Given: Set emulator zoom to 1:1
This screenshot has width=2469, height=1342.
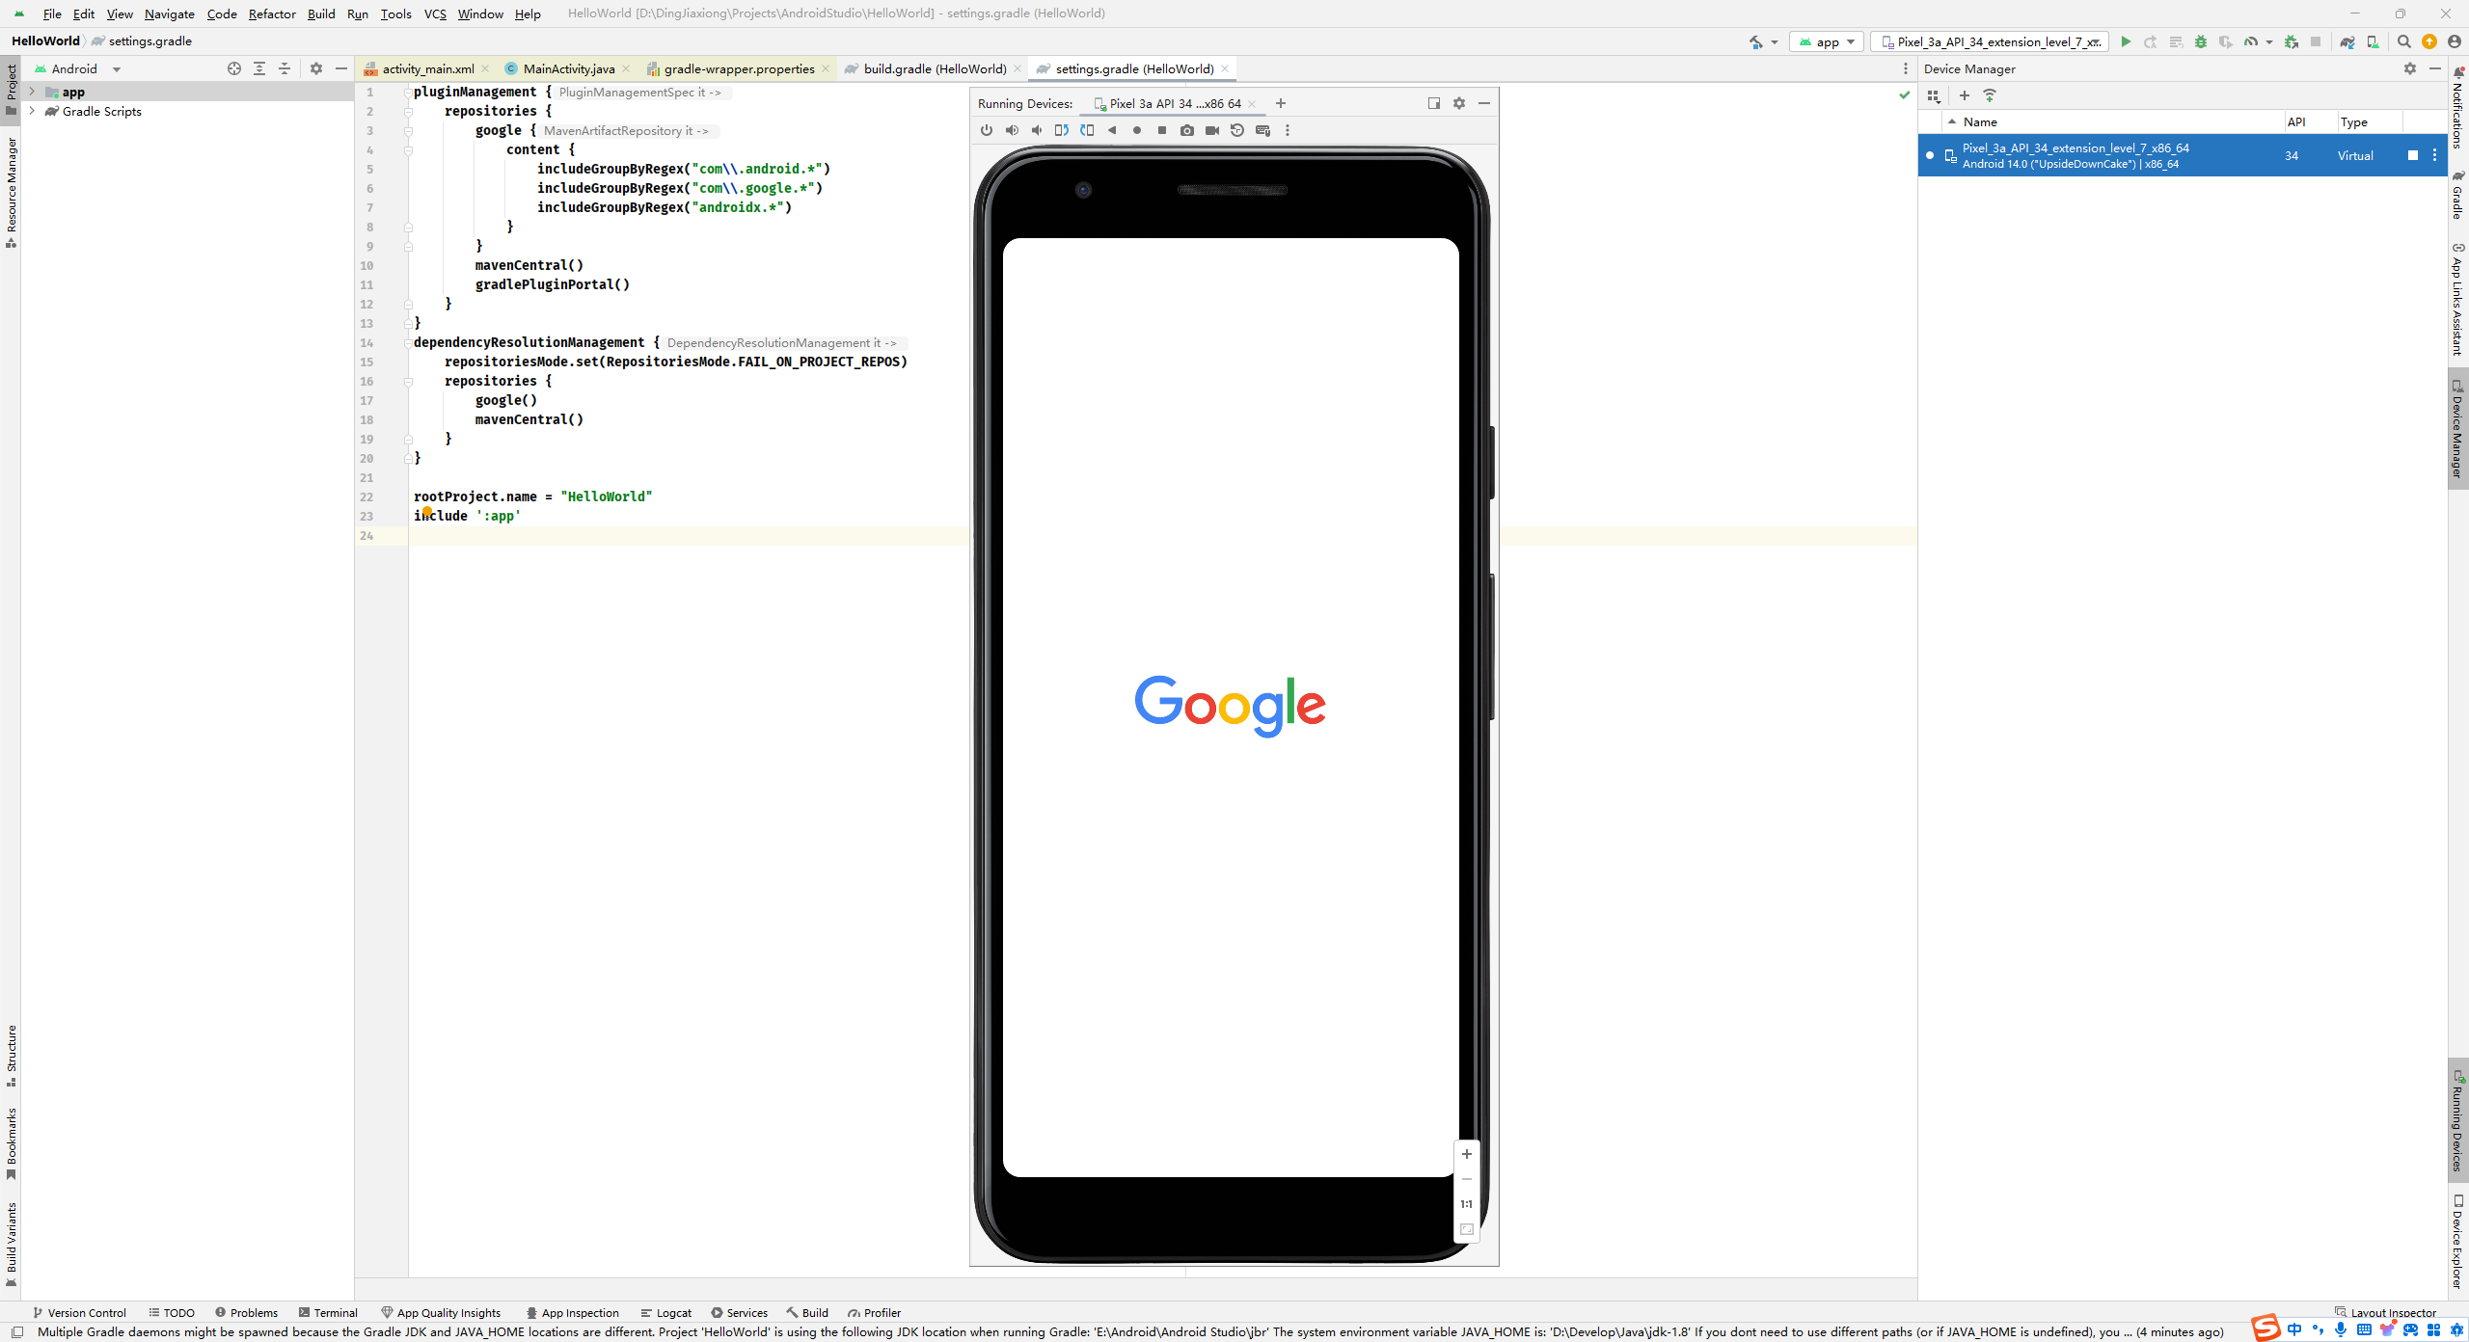Looking at the screenshot, I should [1467, 1204].
